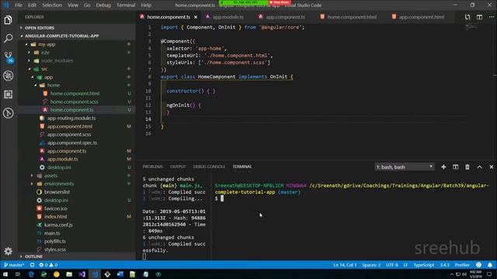Change indentation via Spaces: 2

[371, 265]
